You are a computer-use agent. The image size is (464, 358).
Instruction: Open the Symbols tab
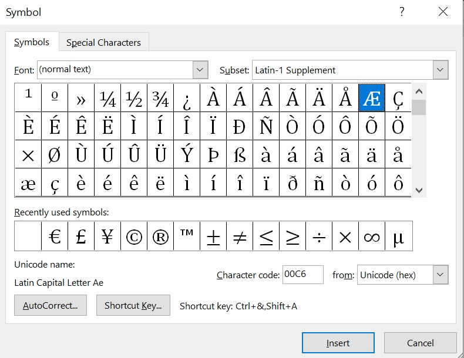click(32, 42)
